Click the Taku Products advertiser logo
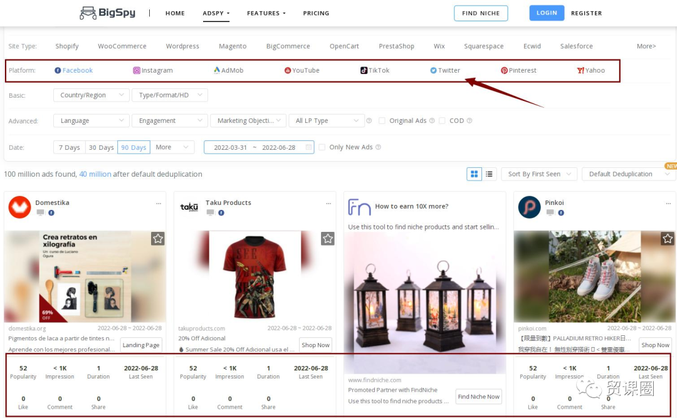The image size is (677, 418). (189, 207)
